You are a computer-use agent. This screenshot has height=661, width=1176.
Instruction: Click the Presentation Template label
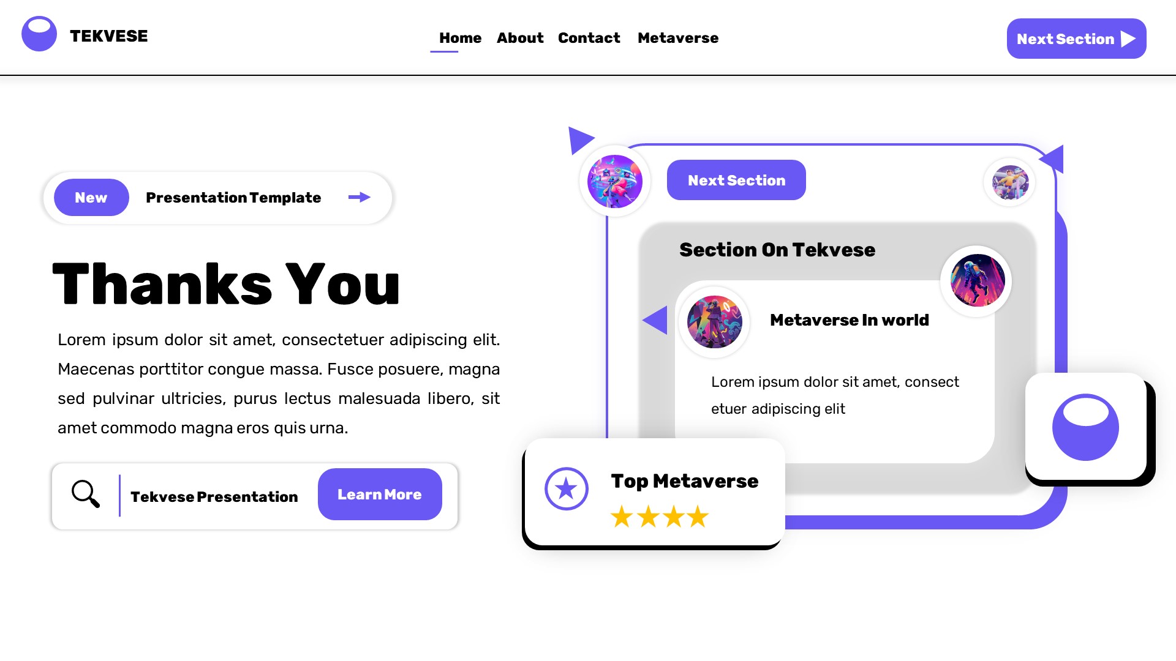(233, 198)
